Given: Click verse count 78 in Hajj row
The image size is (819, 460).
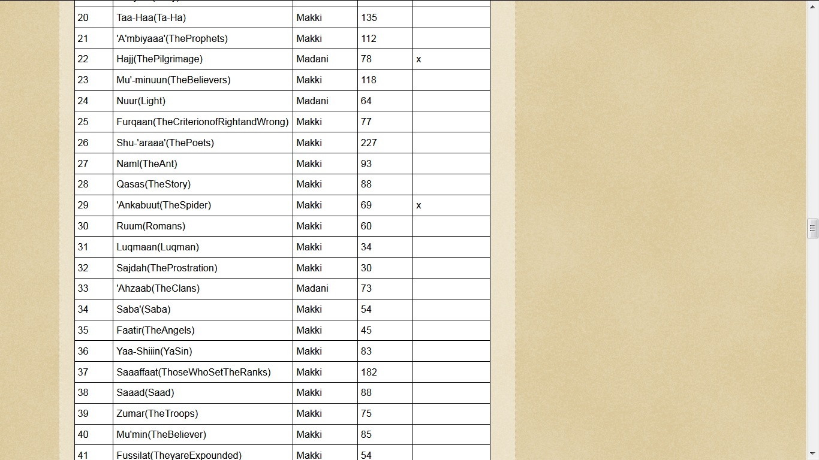Looking at the screenshot, I should (x=366, y=59).
